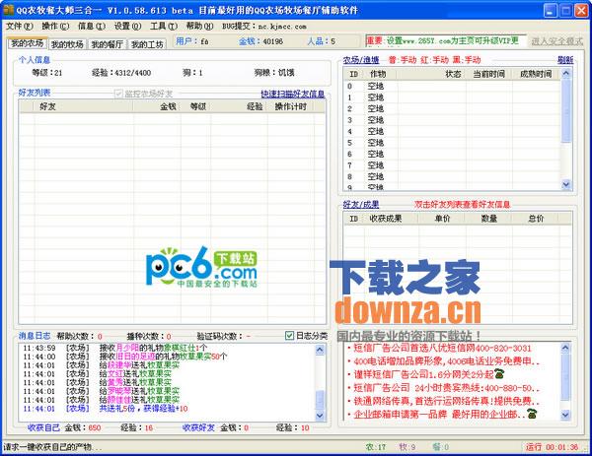
Task: Click the 总价 column header
Action: point(536,219)
